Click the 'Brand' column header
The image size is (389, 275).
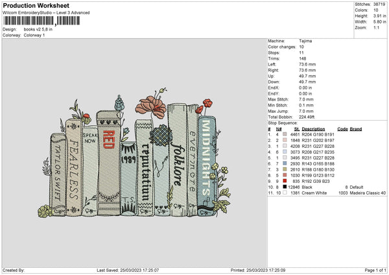(x=356, y=129)
